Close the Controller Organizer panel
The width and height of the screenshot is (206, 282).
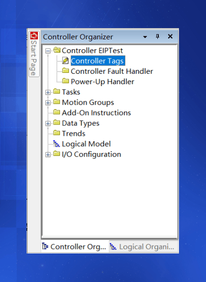pyautogui.click(x=170, y=36)
